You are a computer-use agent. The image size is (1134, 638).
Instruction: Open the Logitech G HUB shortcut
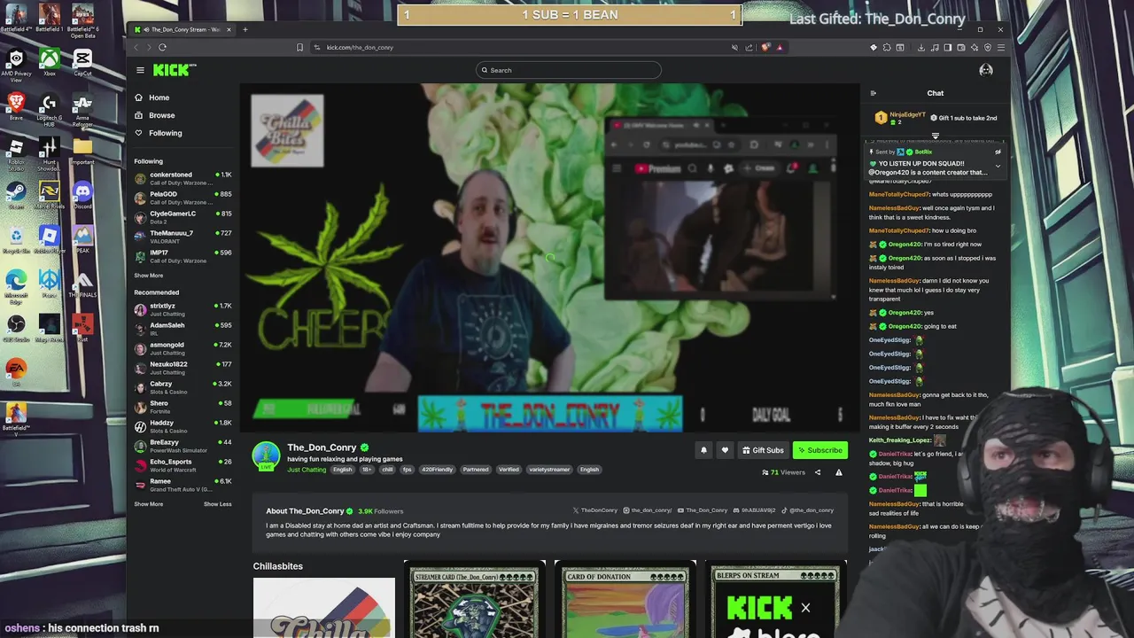click(50, 108)
